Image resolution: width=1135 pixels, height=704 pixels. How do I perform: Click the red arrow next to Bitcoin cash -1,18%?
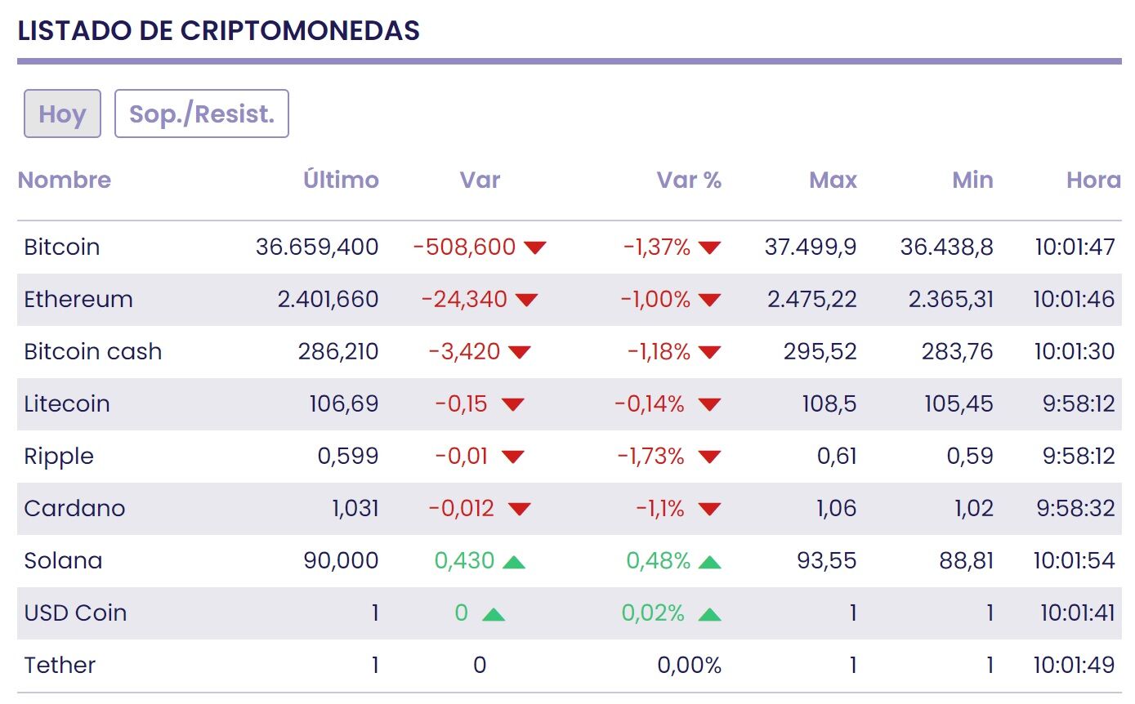[709, 352]
